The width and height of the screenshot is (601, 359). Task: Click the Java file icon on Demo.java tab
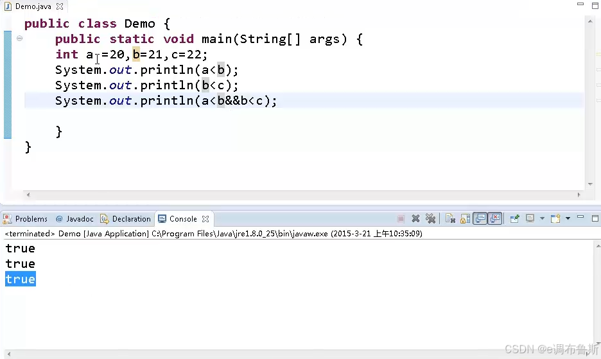pos(8,6)
